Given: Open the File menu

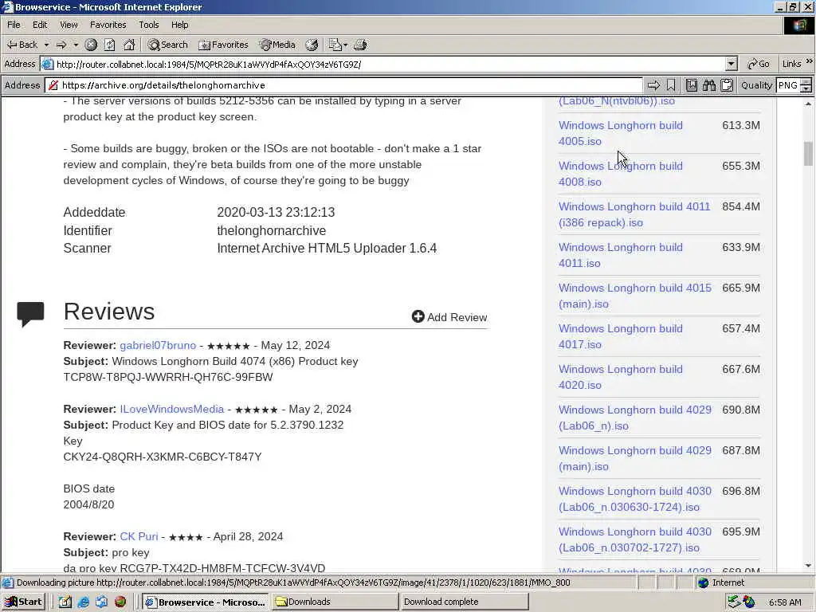Looking at the screenshot, I should pos(14,25).
